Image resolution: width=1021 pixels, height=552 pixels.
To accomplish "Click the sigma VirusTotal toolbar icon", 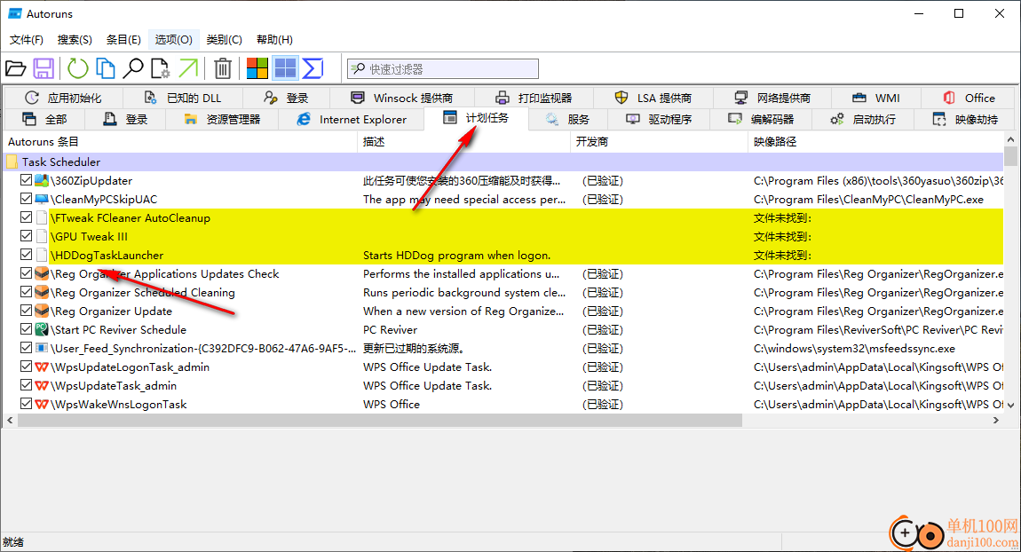I will coord(313,68).
